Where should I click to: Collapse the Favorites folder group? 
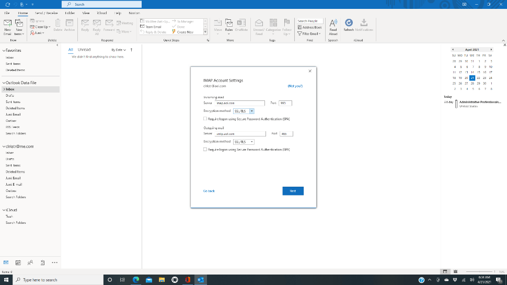(x=4, y=51)
